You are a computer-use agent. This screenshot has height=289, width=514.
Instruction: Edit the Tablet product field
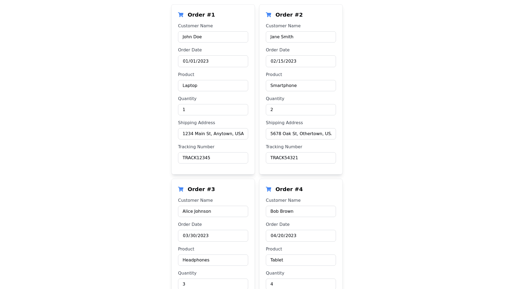coord(301,260)
